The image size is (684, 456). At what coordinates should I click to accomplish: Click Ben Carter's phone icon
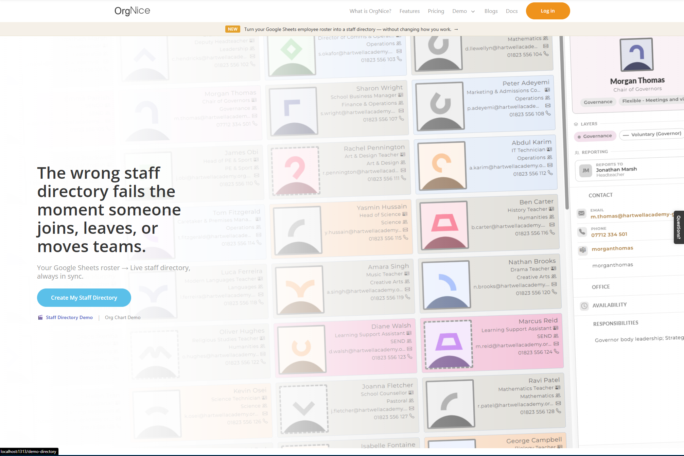(x=552, y=232)
